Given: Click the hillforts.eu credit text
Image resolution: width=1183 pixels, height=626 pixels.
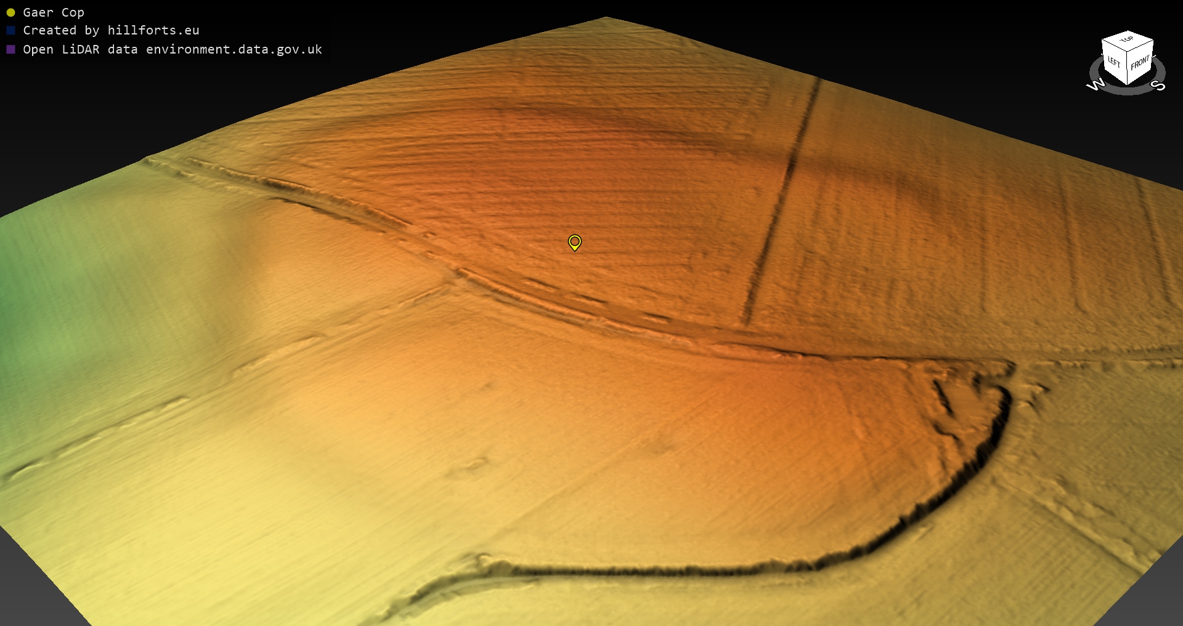Looking at the screenshot, I should [x=153, y=30].
